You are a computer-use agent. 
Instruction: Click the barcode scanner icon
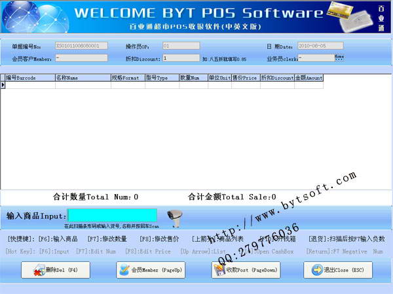[x=175, y=218]
